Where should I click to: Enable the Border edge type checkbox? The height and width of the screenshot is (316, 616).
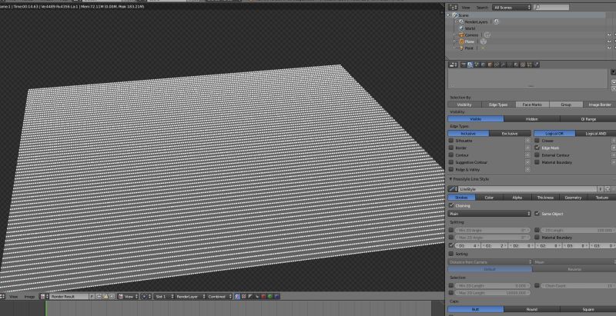(451, 148)
